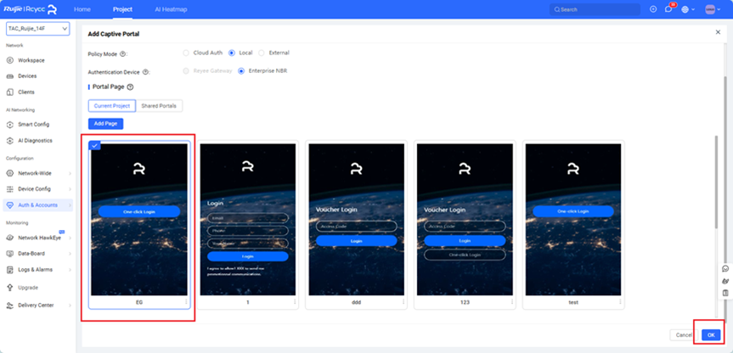Select Reyee Gateway authentication device
Screen dimensions: 733x353
point(186,71)
